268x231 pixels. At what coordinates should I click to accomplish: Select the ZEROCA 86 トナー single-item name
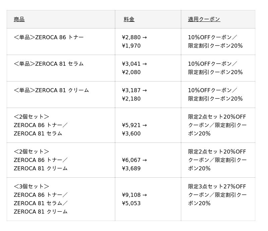49,37
